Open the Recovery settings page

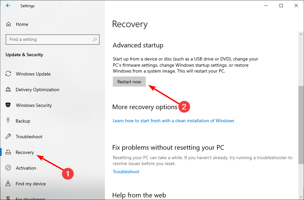[x=25, y=152]
